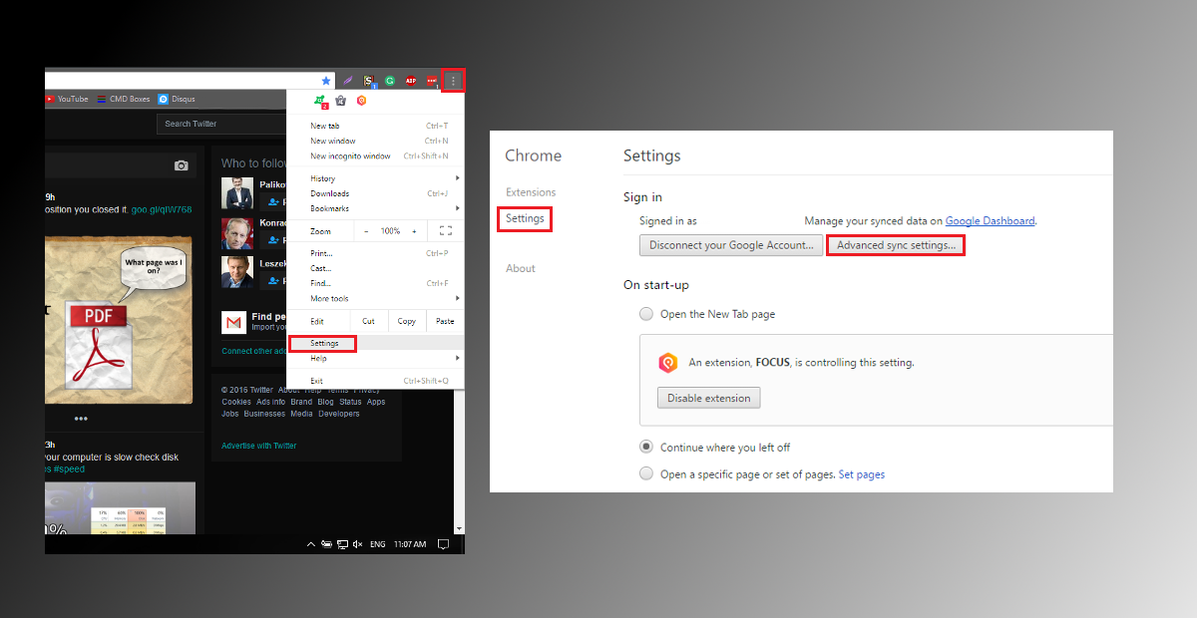This screenshot has width=1197, height=618.
Task: Toggle fullscreen from the Zoom row
Action: click(x=446, y=231)
